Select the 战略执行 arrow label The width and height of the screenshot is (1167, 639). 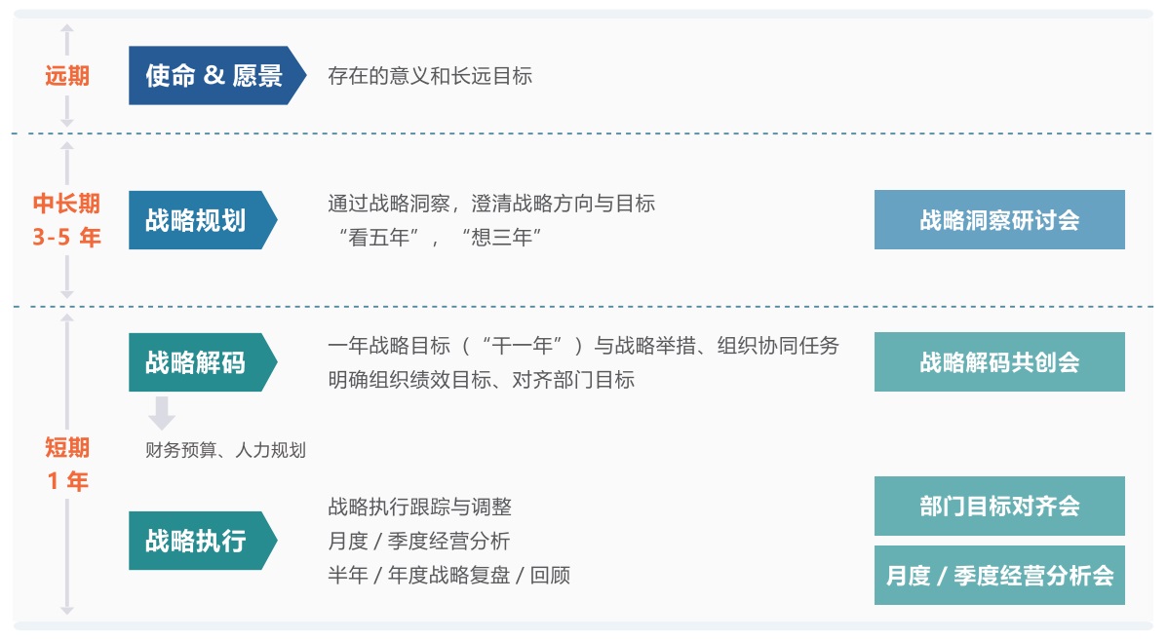pos(203,541)
